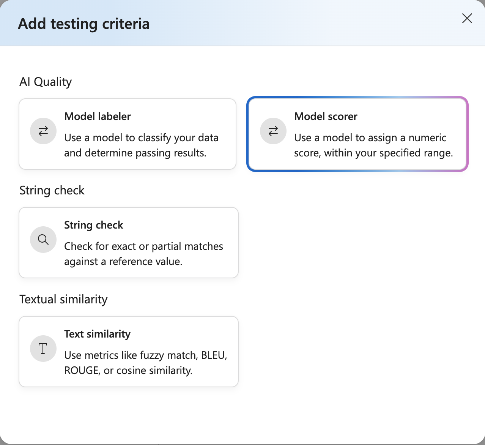This screenshot has width=485, height=445.
Task: Click the swap-arrows icon beside Model scorer
Action: tap(273, 131)
